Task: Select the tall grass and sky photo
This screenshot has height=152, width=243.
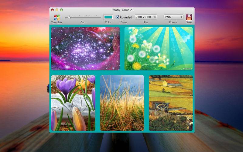Action: coord(122,103)
